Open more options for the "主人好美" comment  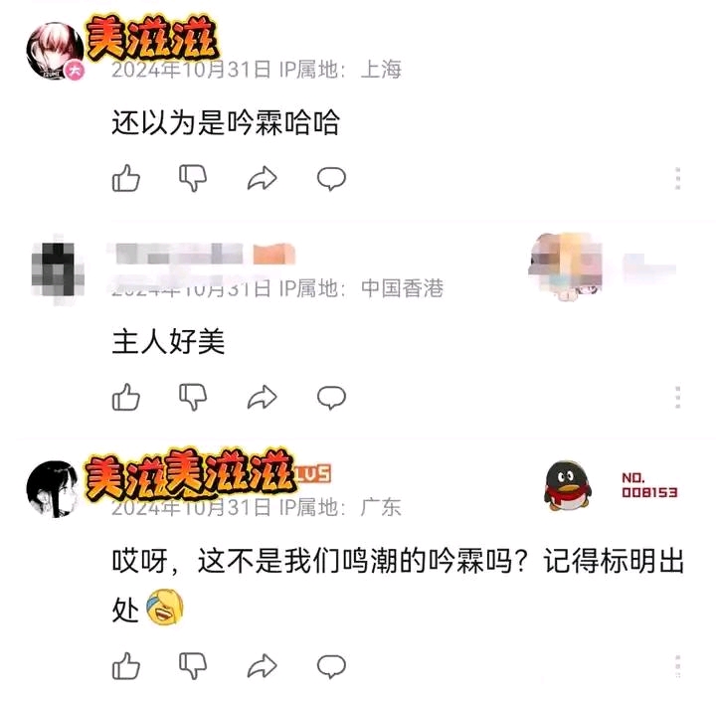click(677, 397)
